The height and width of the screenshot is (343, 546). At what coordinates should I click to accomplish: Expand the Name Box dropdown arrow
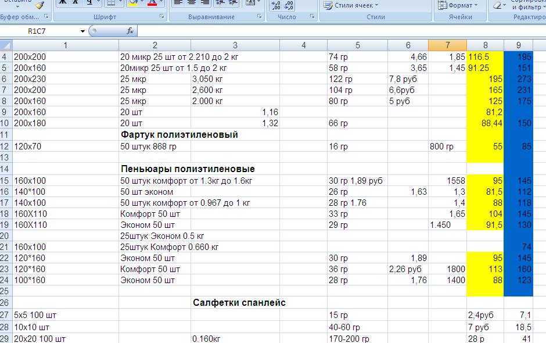pos(82,31)
